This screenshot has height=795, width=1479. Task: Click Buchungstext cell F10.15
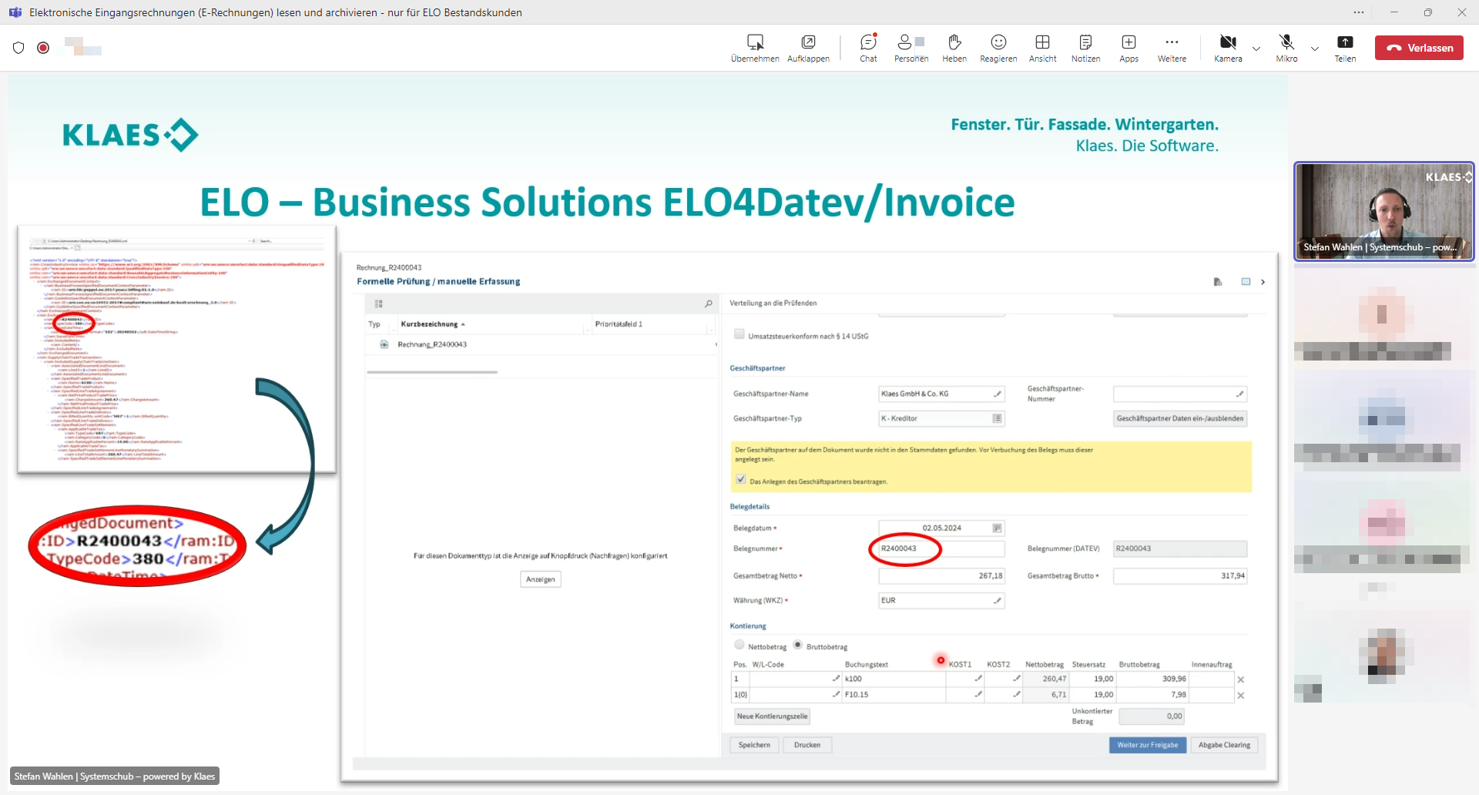pyautogui.click(x=894, y=694)
